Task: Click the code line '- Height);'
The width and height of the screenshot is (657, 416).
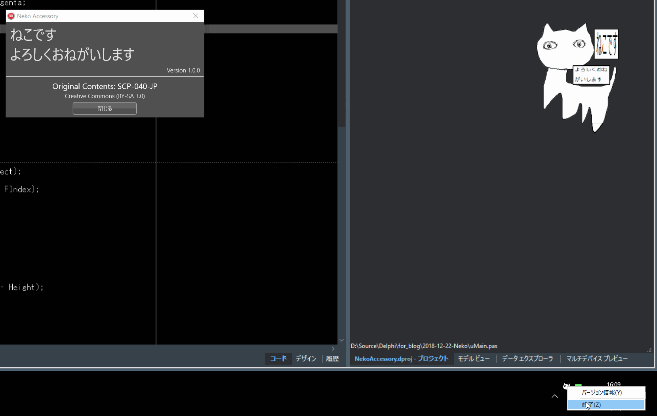Action: pyautogui.click(x=22, y=287)
